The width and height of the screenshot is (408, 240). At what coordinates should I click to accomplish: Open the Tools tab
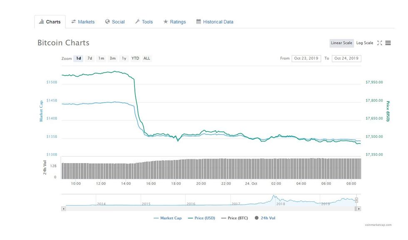[x=144, y=22]
